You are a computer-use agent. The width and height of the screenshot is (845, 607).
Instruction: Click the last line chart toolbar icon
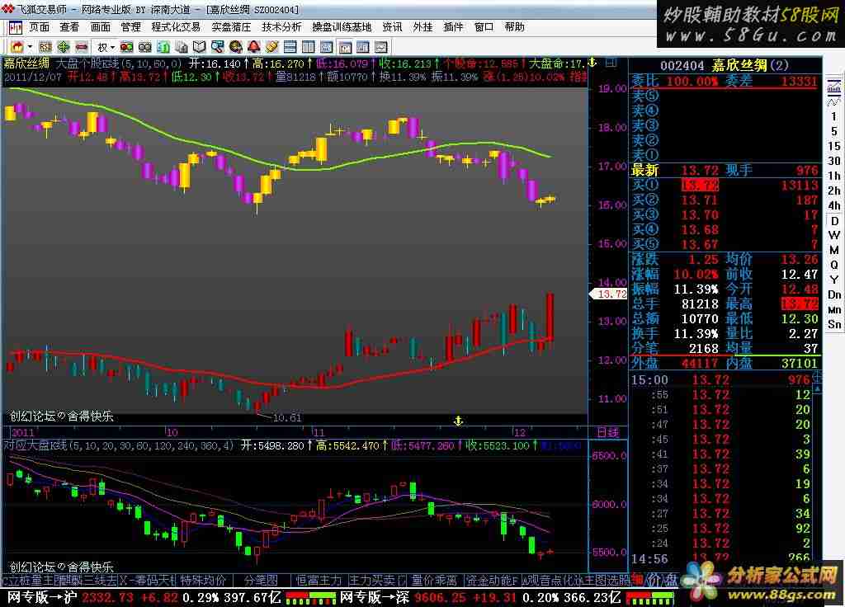click(381, 47)
